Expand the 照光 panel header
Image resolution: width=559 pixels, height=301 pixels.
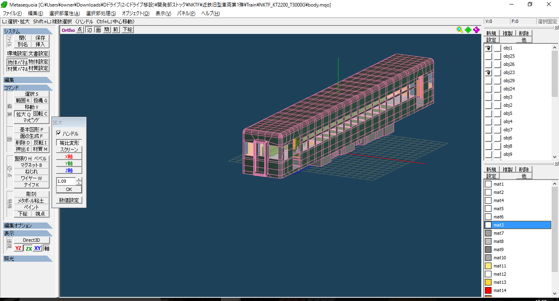28,259
